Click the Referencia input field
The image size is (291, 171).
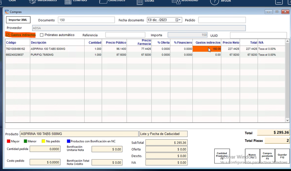pyautogui.click(x=125, y=35)
